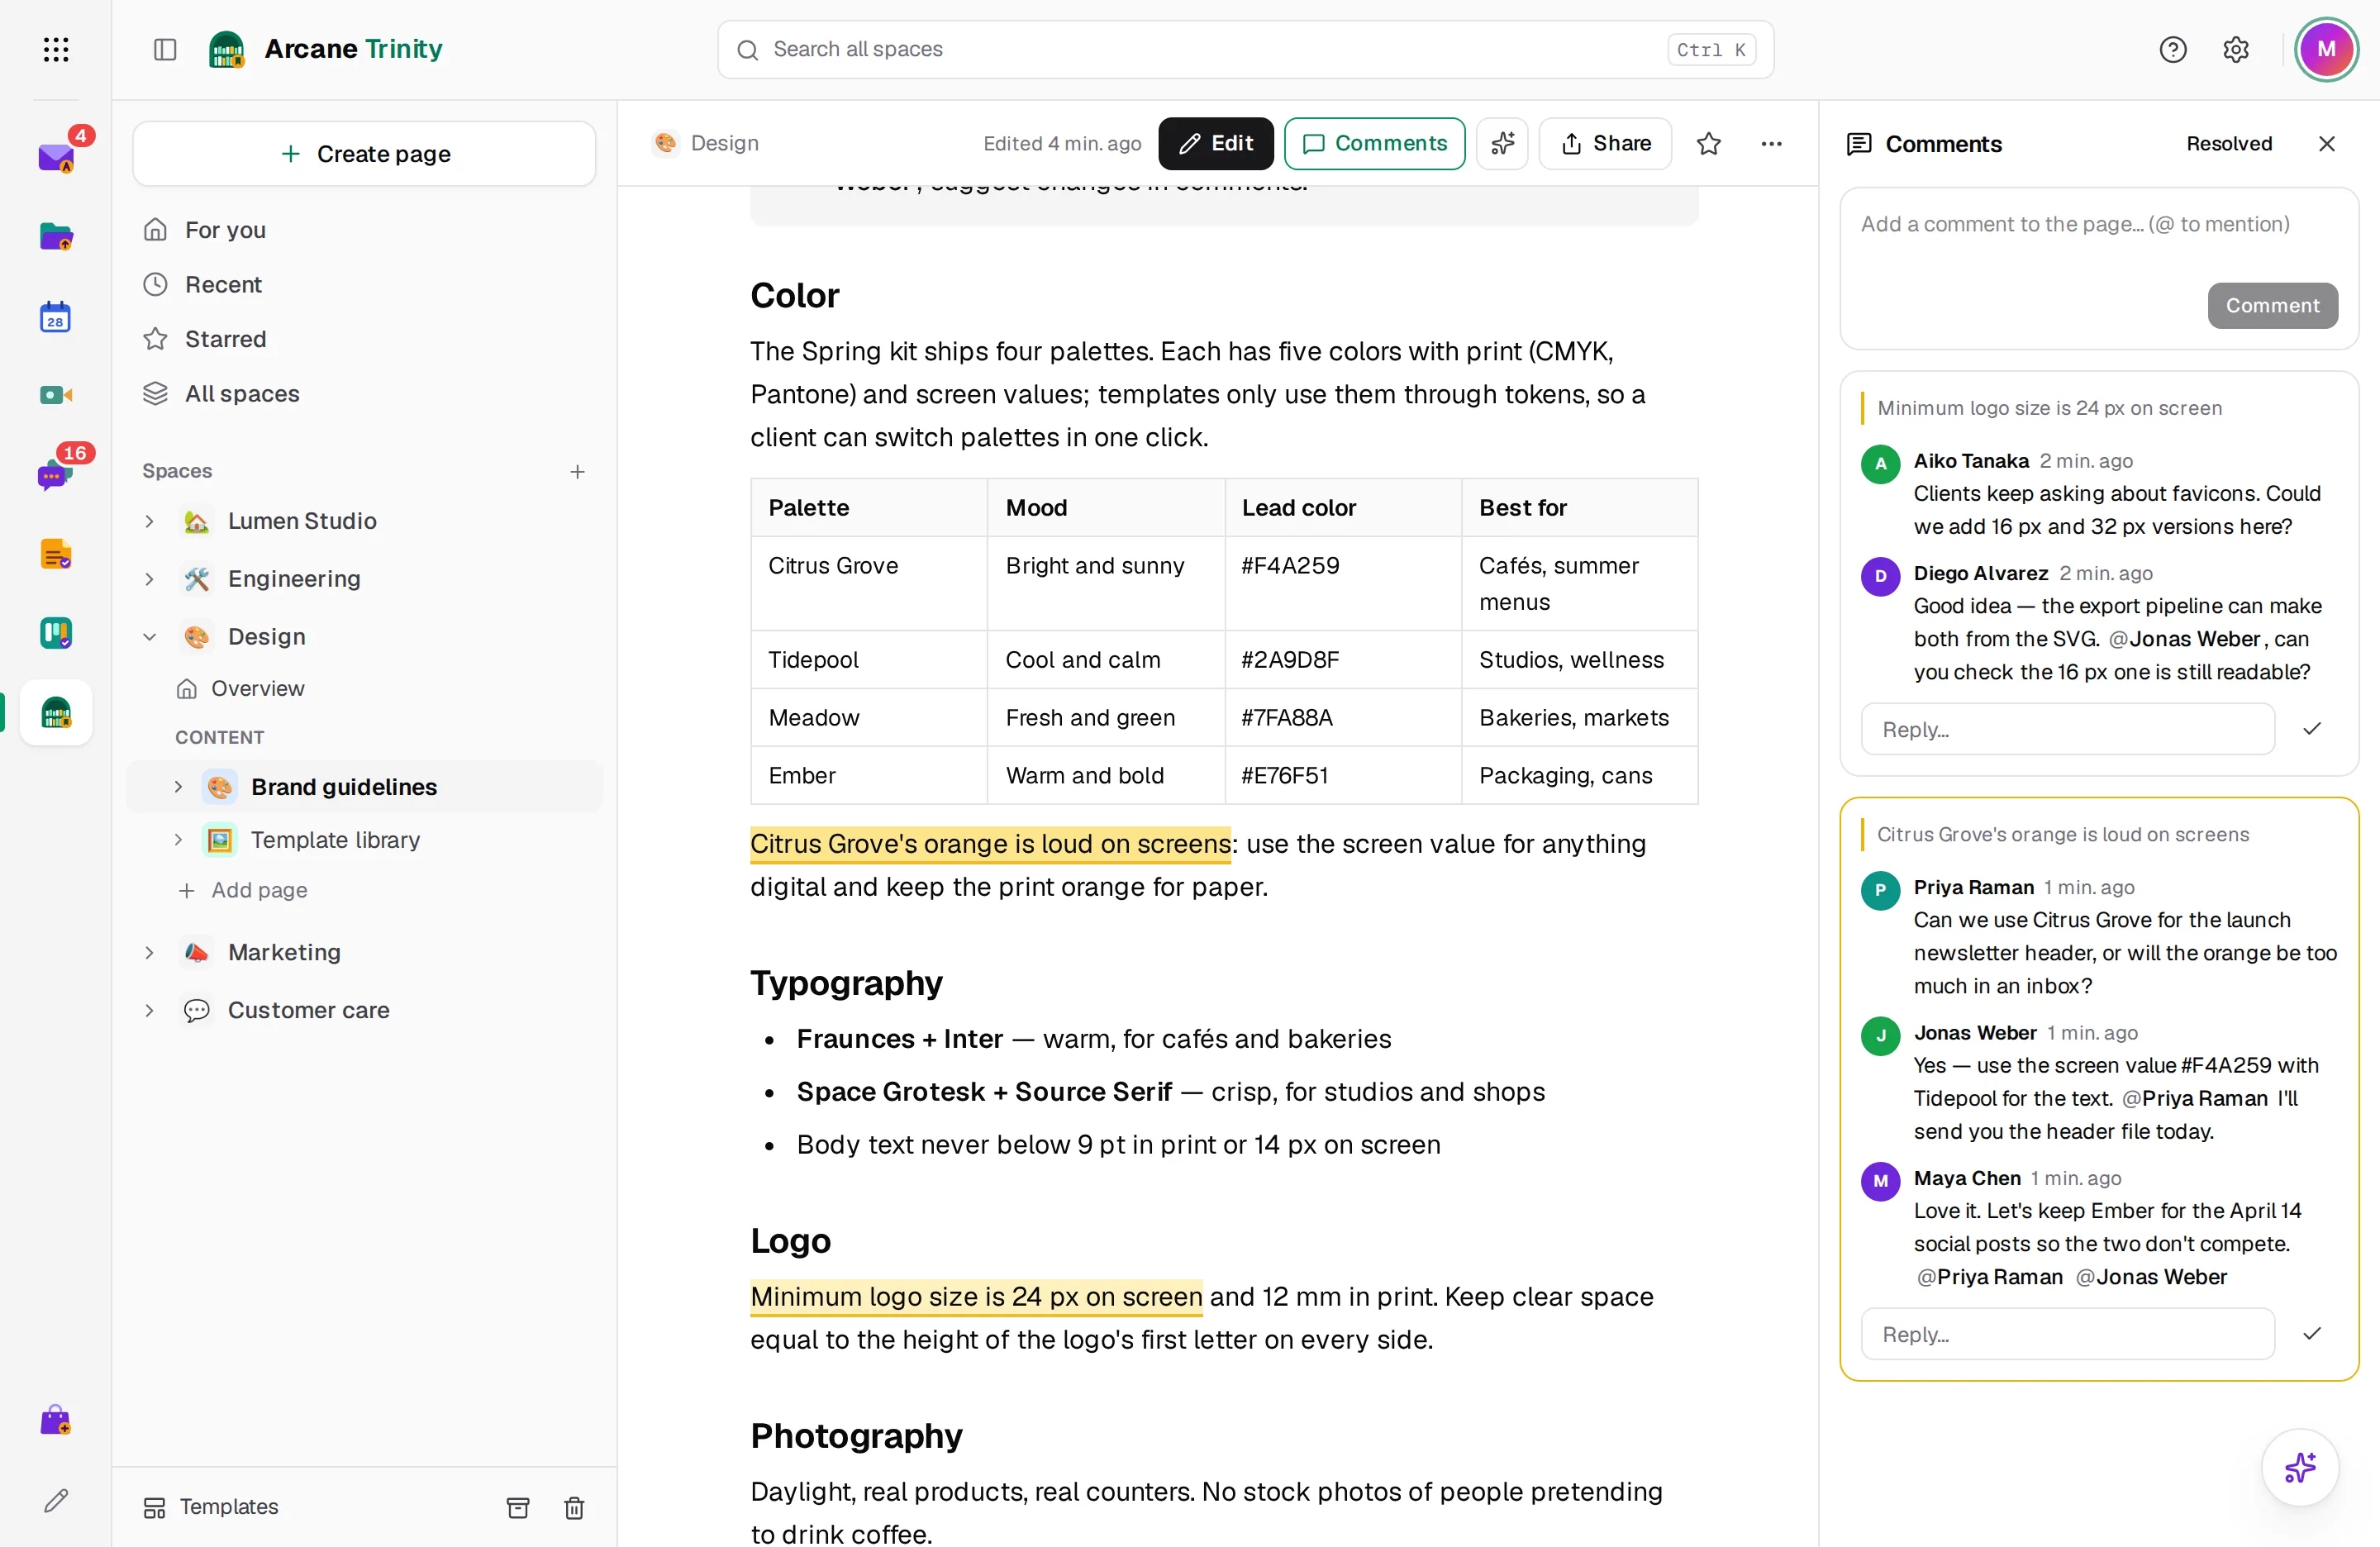Expand Brand guidelines subpages
The image size is (2380, 1547).
pyautogui.click(x=178, y=787)
